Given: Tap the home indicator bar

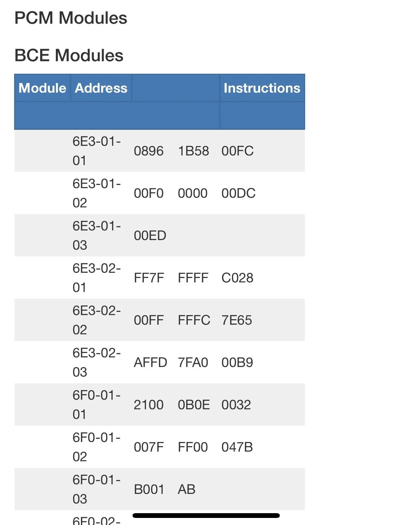Looking at the screenshot, I should coord(206,515).
